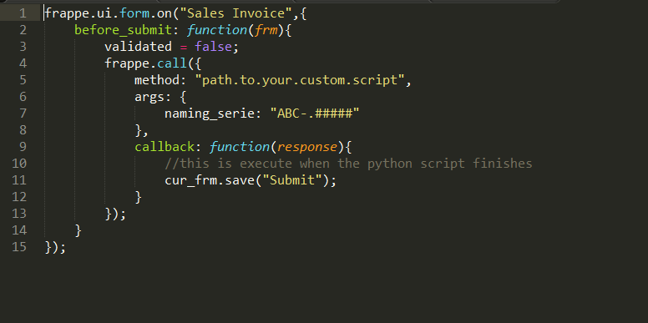The height and width of the screenshot is (323, 648).
Task: Click line number 14 in the gutter
Action: [x=19, y=230]
